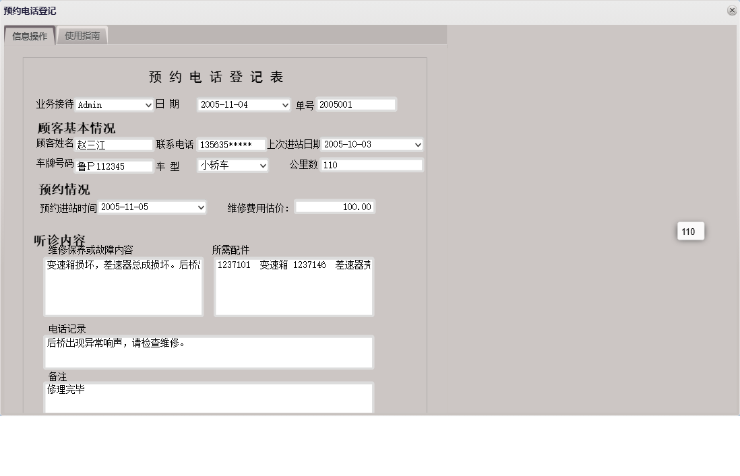This screenshot has height=476, width=740.
Task: Select the 车牌号码 field showing 鲁P112345
Action: (x=113, y=166)
